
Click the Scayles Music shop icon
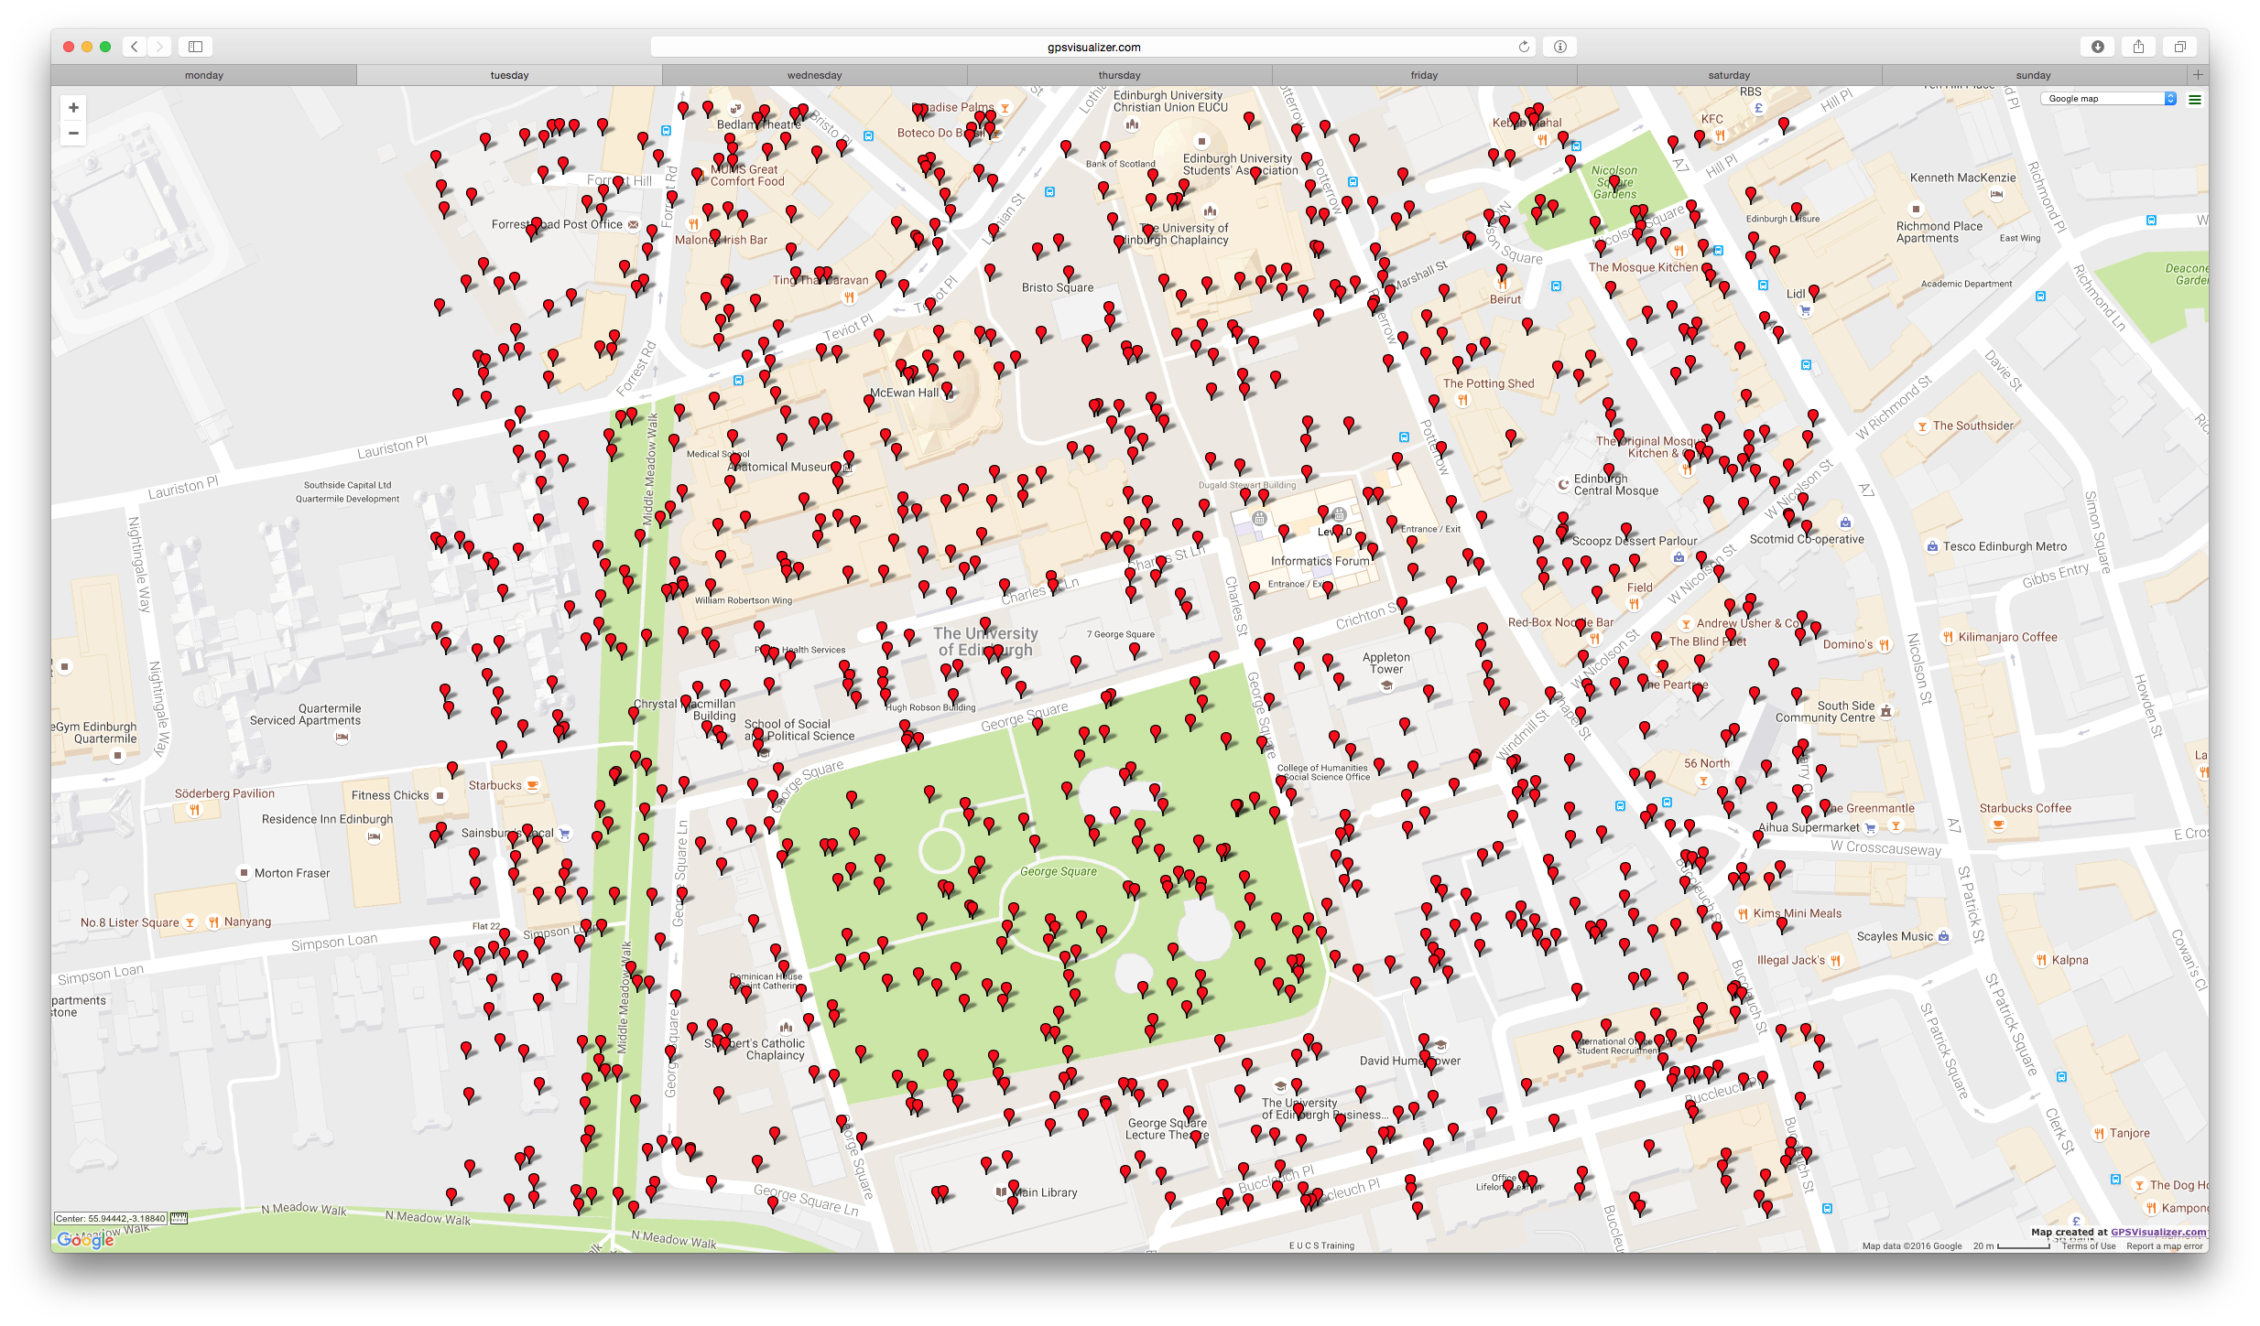coord(1944,936)
